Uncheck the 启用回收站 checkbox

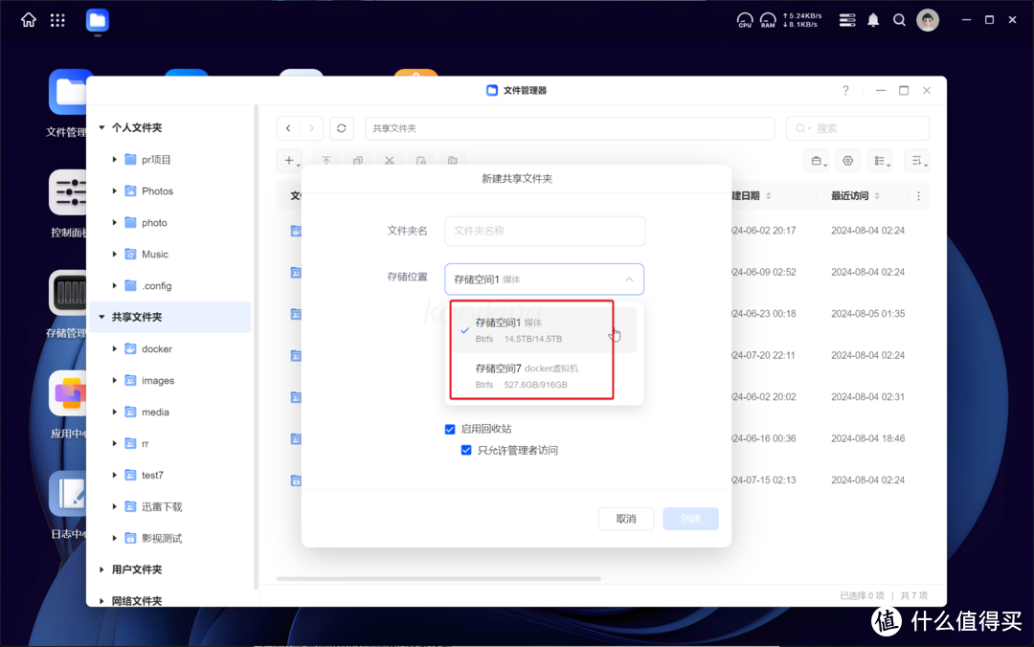click(x=450, y=429)
